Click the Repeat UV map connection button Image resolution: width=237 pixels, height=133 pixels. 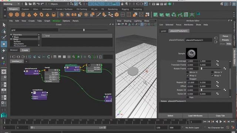pos(217,82)
